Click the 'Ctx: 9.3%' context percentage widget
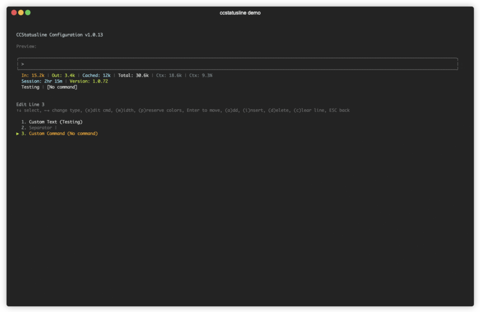 [201, 75]
